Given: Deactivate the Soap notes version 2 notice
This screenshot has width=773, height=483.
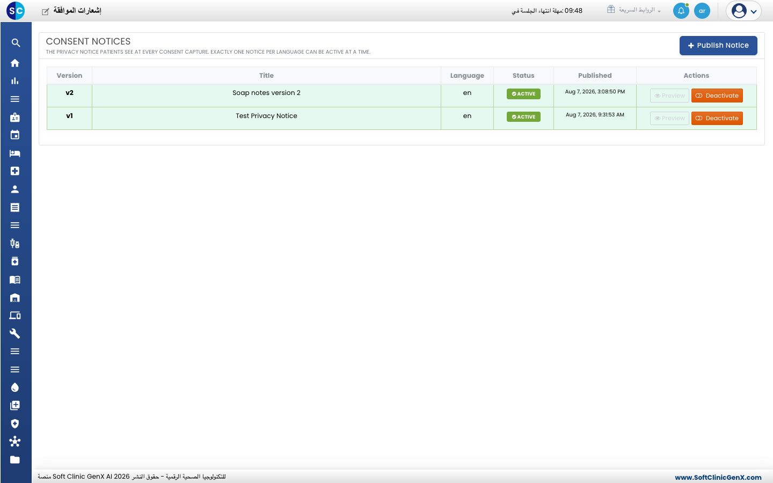Looking at the screenshot, I should [x=717, y=96].
